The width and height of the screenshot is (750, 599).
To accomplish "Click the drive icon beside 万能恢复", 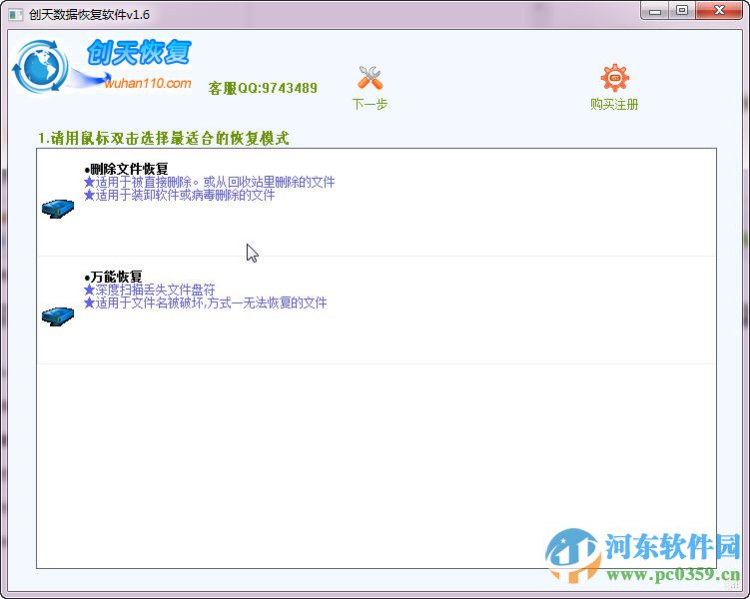I will pyautogui.click(x=58, y=316).
